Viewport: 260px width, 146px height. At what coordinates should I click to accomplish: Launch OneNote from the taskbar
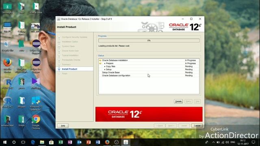(x=70, y=142)
